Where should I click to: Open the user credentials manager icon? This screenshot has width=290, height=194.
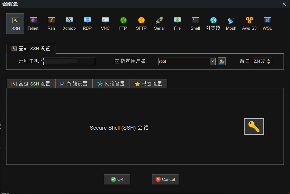[x=222, y=61]
